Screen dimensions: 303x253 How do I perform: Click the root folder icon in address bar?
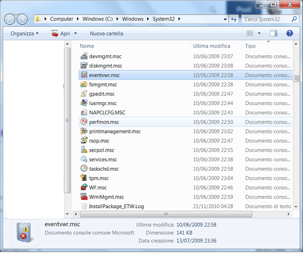pyautogui.click(x=38, y=19)
